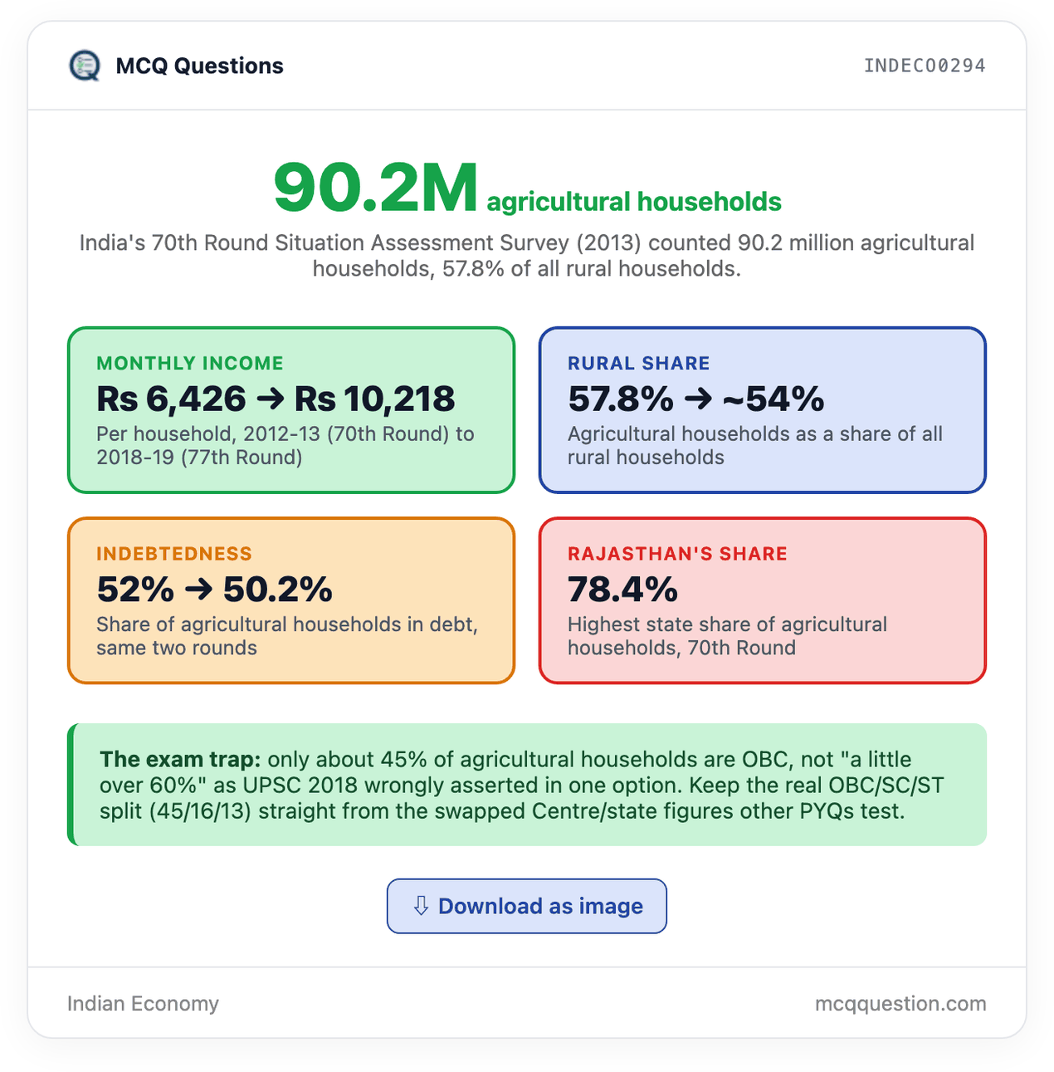This screenshot has height=1072, width=1054.
Task: Click the INDEC00294 card code
Action: coord(925,66)
